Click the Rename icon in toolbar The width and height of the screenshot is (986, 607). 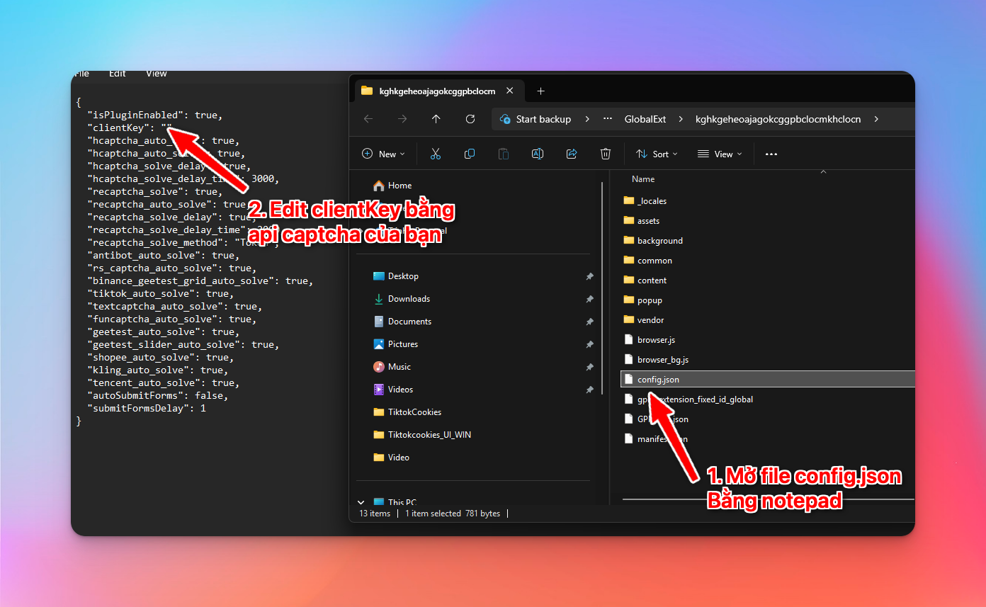pyautogui.click(x=538, y=154)
